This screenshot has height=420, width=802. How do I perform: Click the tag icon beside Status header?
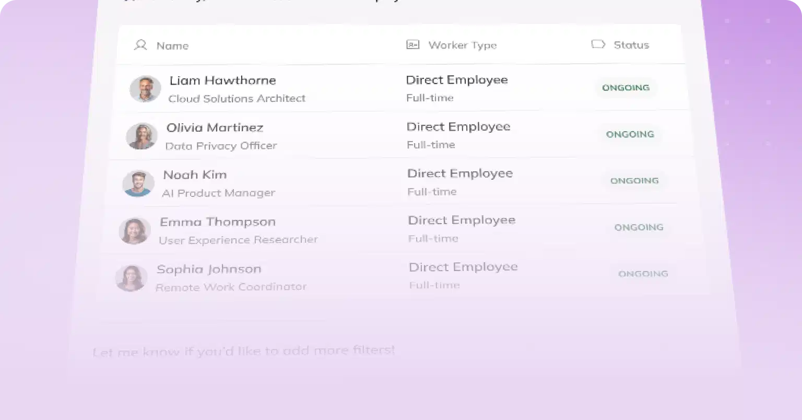(x=598, y=44)
